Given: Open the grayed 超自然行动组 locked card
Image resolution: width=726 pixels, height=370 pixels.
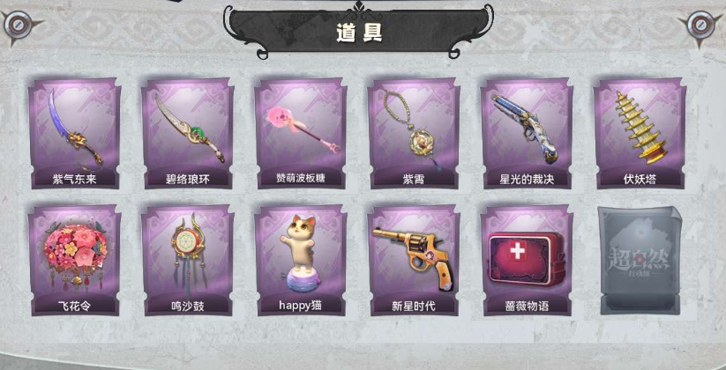Looking at the screenshot, I should [x=640, y=261].
